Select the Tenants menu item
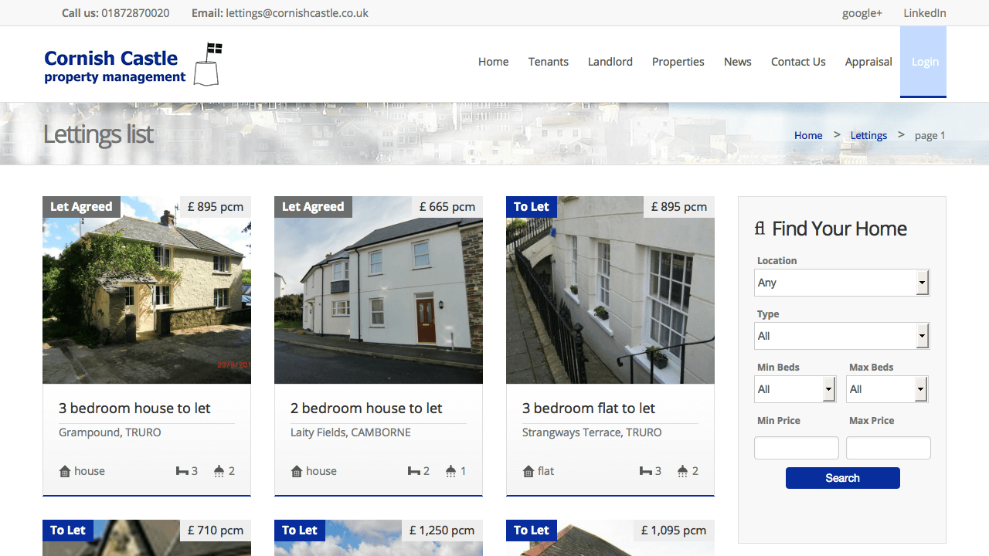This screenshot has height=556, width=989. 548,61
